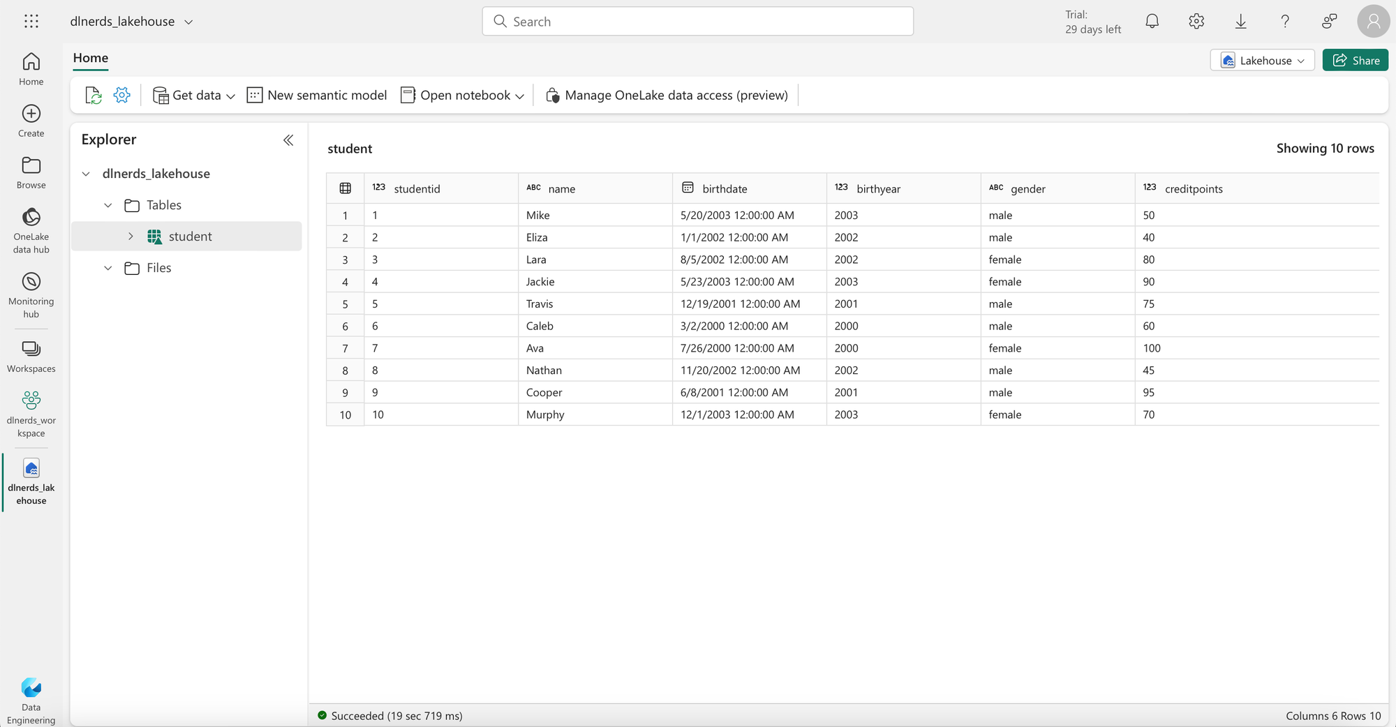1396x727 pixels.
Task: Click the student table icon in Explorer
Action: 155,237
